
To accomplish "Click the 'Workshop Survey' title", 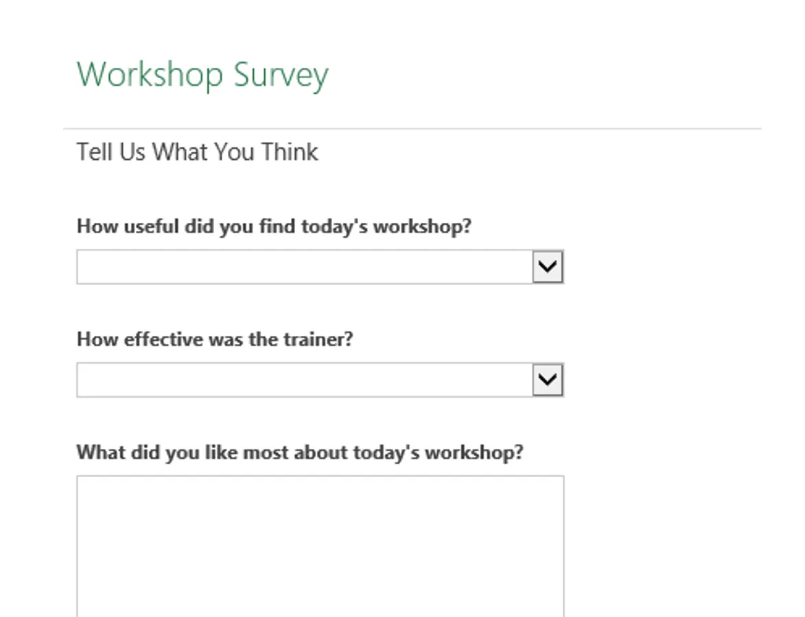I will coord(202,75).
